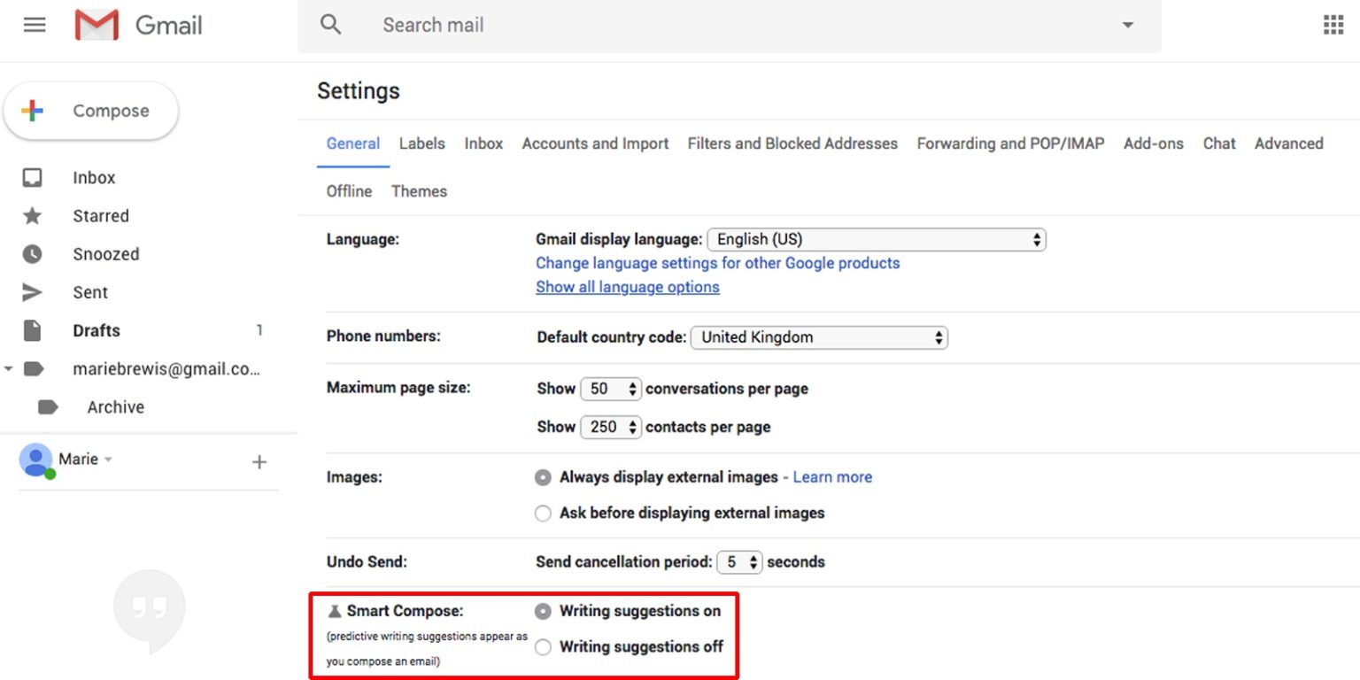Expand search options with the arrow
The image size is (1360, 680).
(1126, 25)
